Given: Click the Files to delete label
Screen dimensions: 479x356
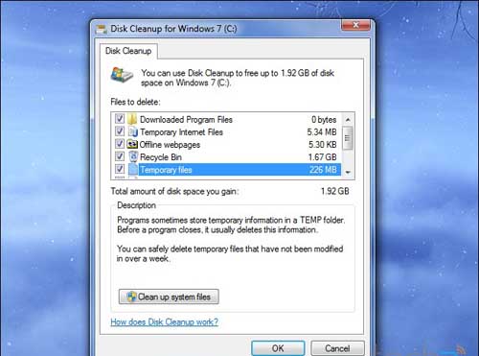Looking at the screenshot, I should (x=135, y=102).
